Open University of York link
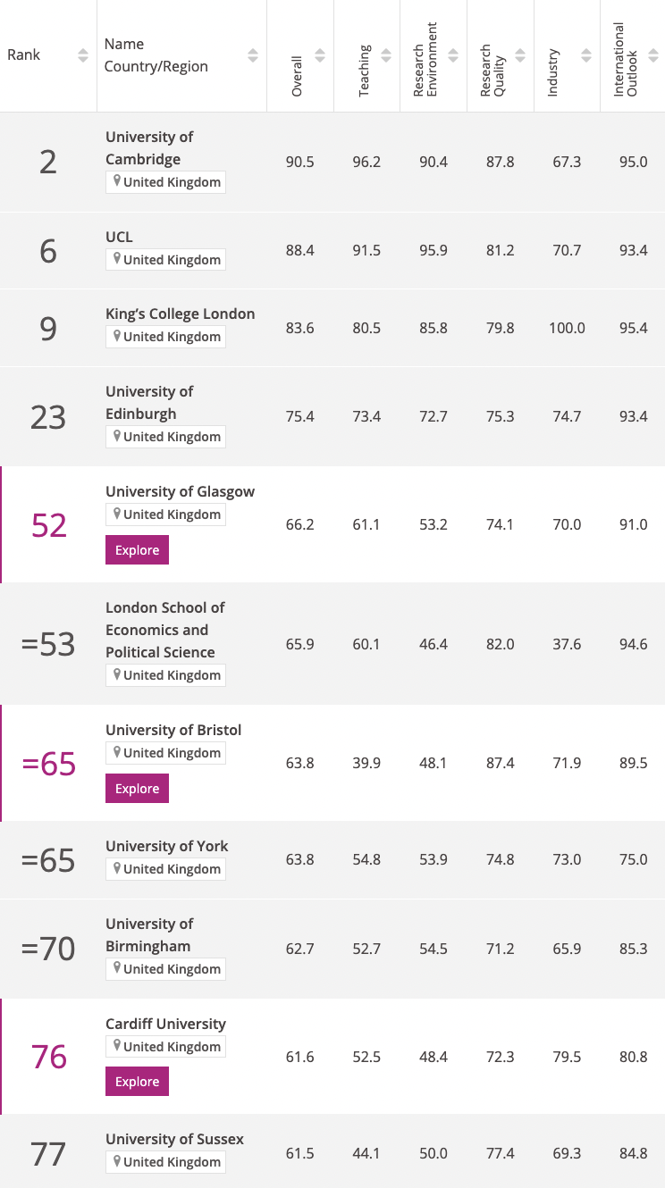 [167, 846]
